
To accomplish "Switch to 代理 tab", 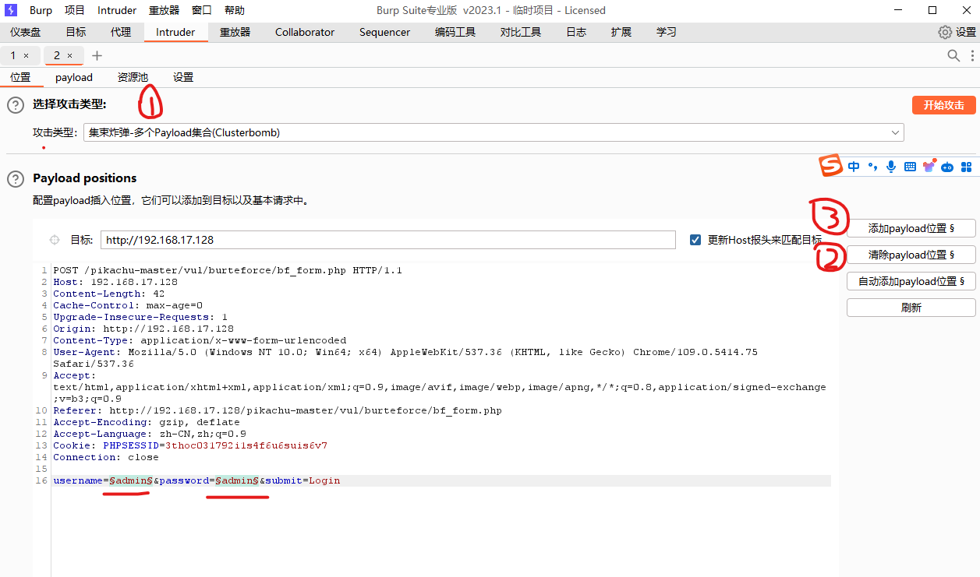I will click(121, 32).
